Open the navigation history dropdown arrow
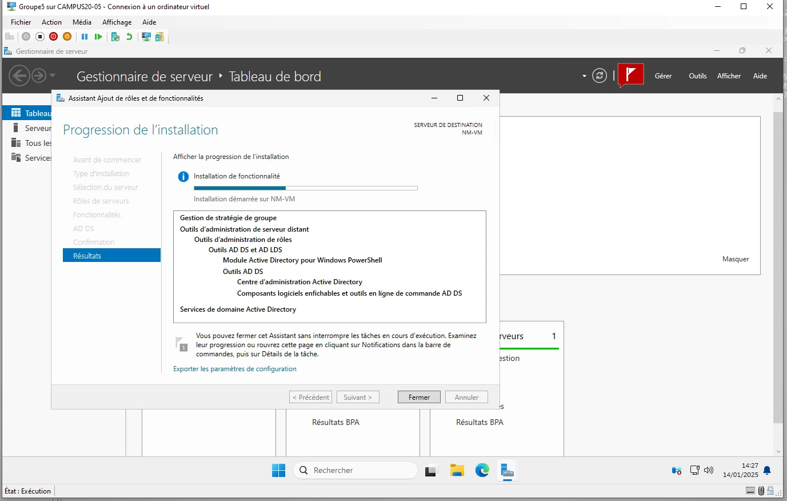The image size is (787, 501). 53,75
